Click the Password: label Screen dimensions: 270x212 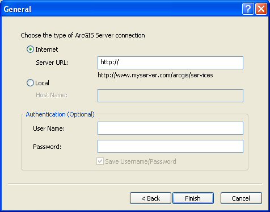(47, 147)
